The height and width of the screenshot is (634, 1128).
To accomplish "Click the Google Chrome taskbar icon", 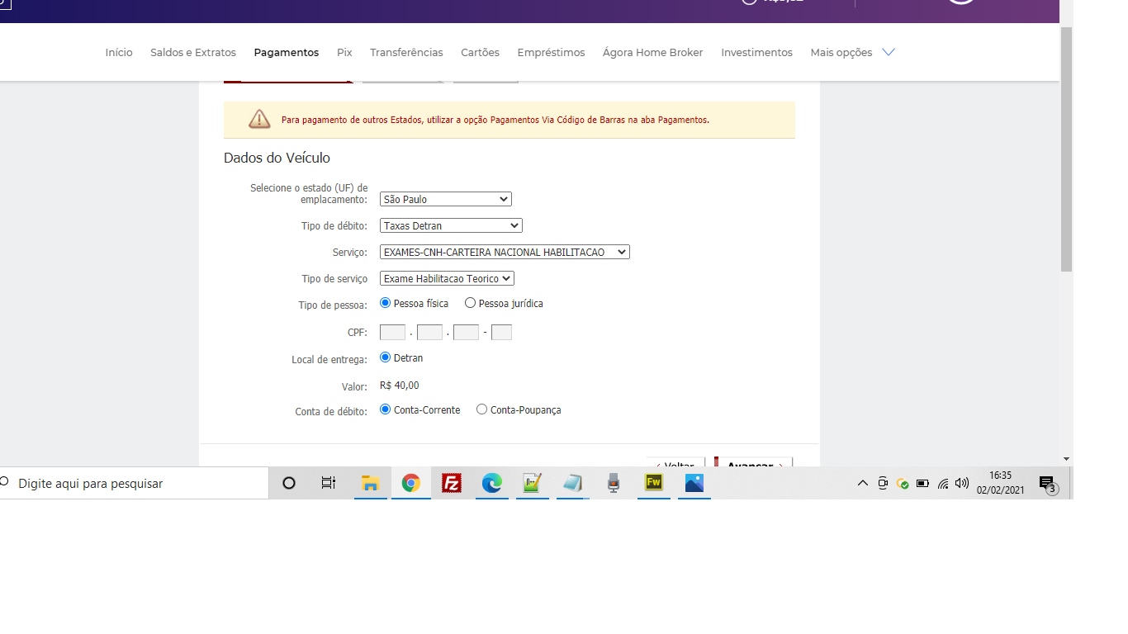I will 411,484.
